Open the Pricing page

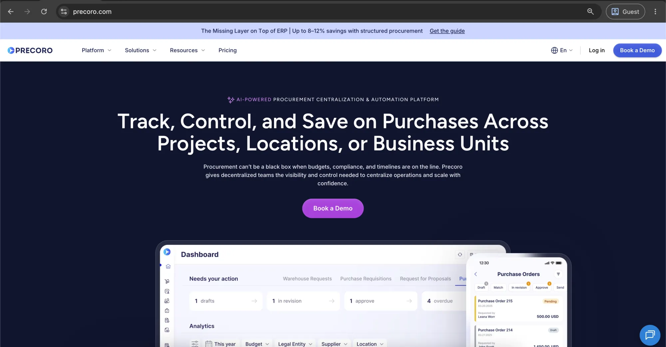coord(227,50)
